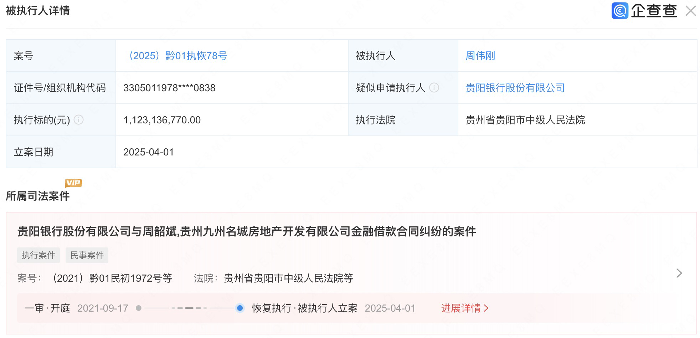Click the 被执行人详情 title
Image resolution: width=700 pixels, height=338 pixels.
coord(38,11)
